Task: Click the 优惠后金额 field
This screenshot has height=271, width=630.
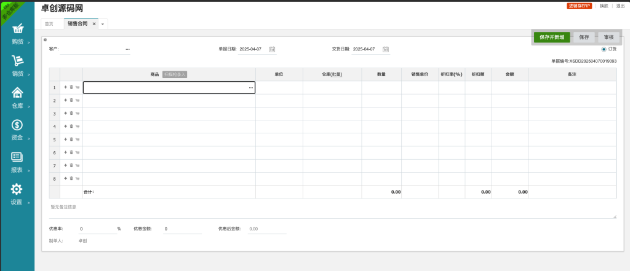Action: [267, 229]
